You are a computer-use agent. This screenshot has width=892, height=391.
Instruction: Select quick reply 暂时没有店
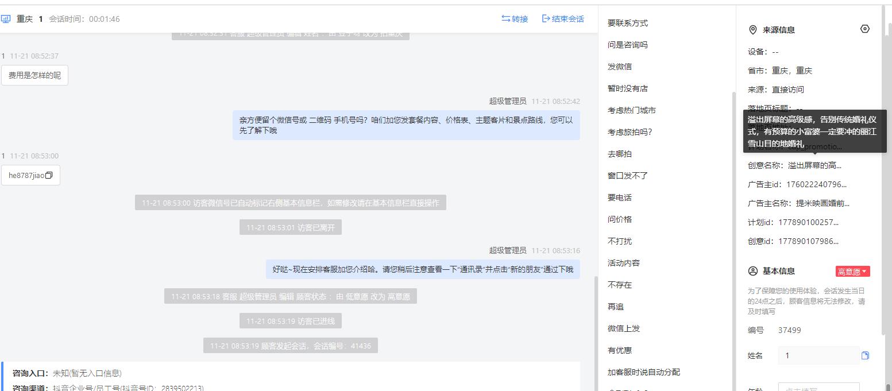628,88
